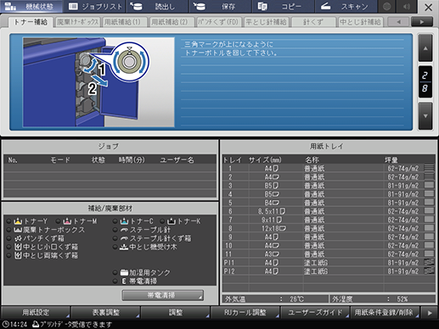Click the 廃棄トナーボックス status indicator dot
This screenshot has height=329, width=439.
tap(9, 230)
